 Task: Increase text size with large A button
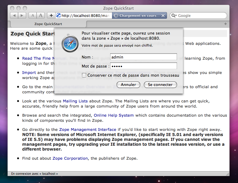click(x=41, y=15)
